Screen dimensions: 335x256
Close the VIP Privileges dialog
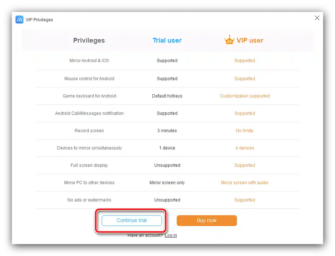click(x=317, y=18)
